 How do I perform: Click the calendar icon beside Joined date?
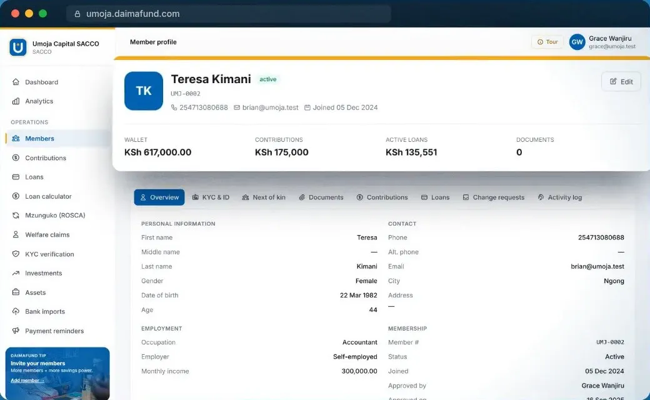click(307, 107)
